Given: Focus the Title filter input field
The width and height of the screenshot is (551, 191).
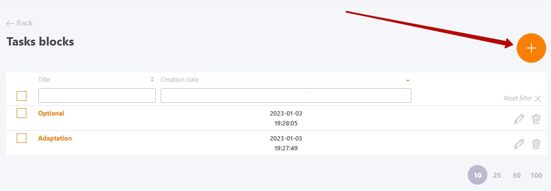Looking at the screenshot, I should click(97, 95).
